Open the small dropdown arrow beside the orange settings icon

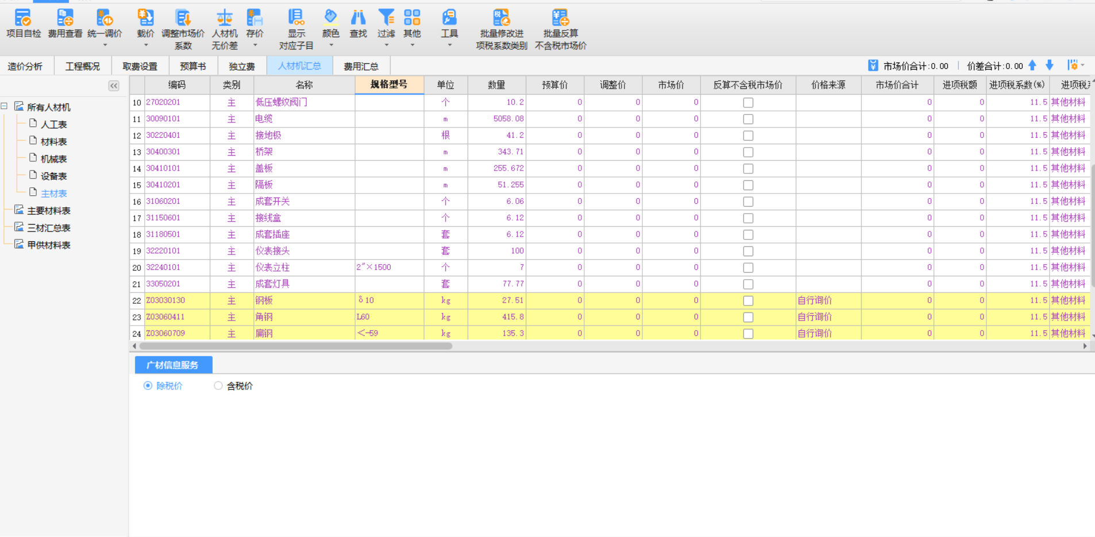coord(1082,65)
